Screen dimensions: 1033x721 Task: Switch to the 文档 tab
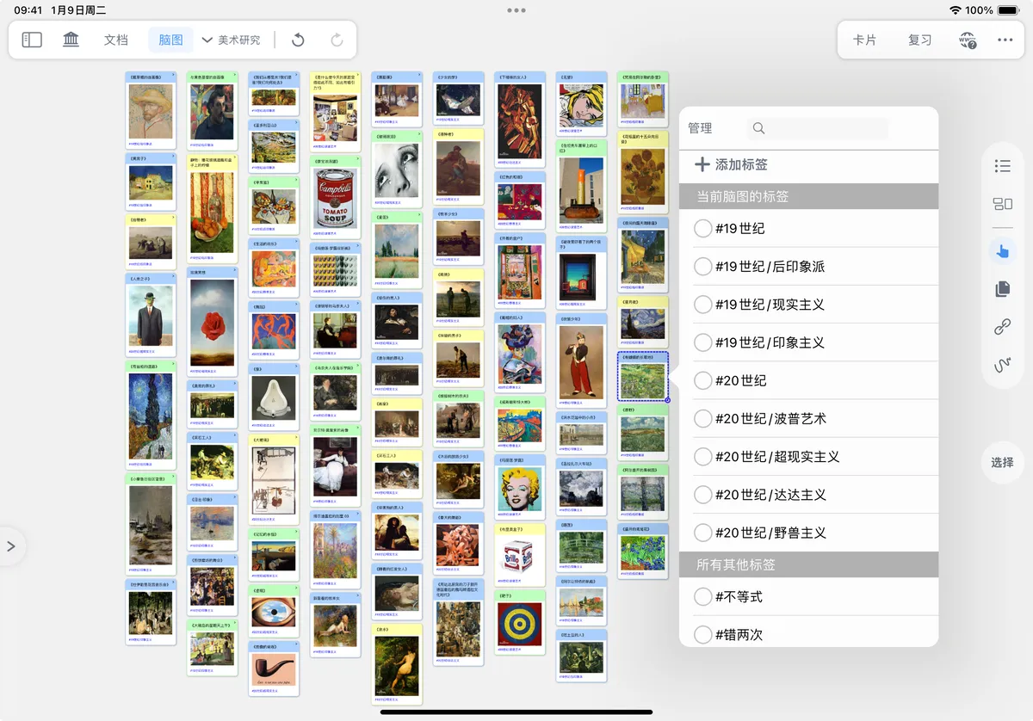(116, 40)
